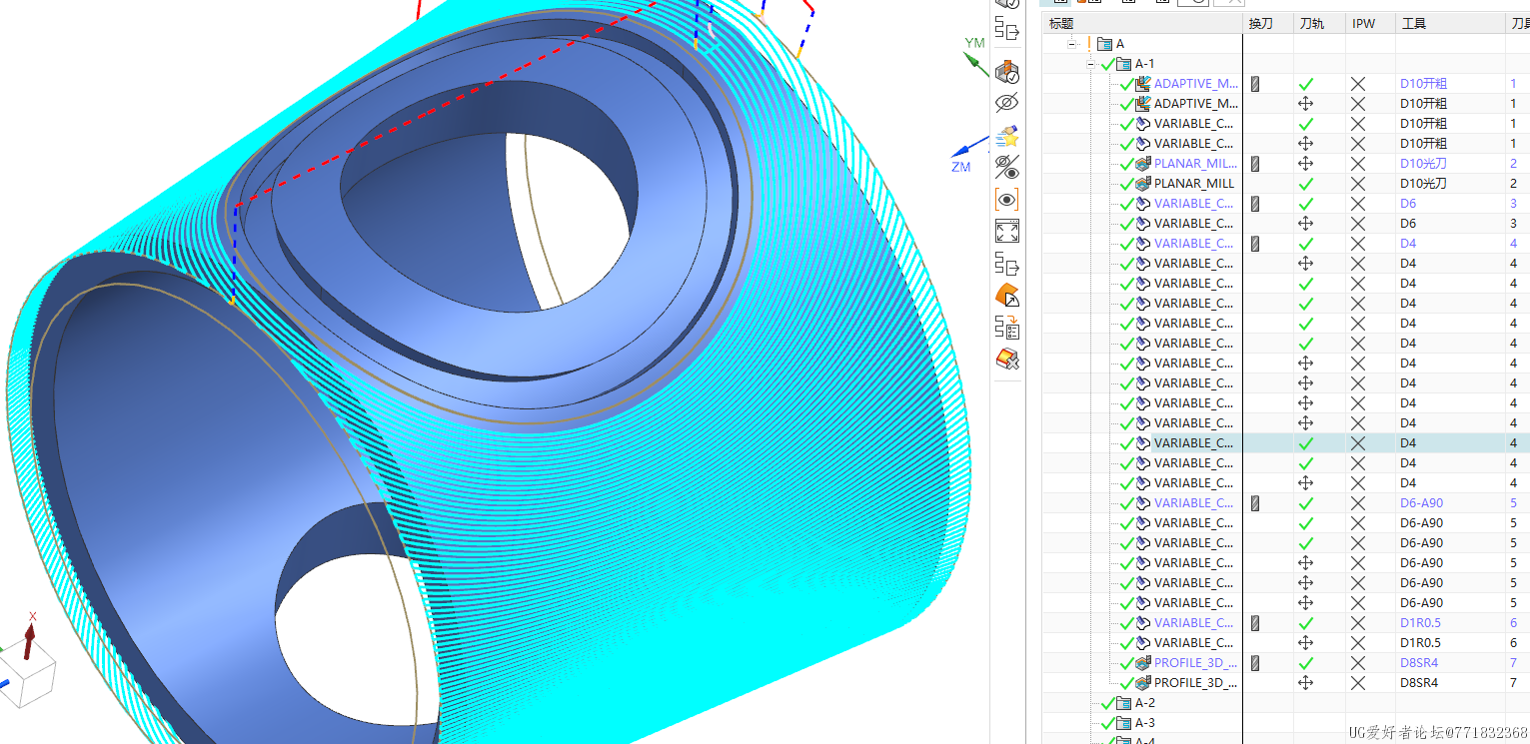Click the black PLANAR_MILL operation type icon
This screenshot has width=1530, height=744.
pyautogui.click(x=1143, y=184)
